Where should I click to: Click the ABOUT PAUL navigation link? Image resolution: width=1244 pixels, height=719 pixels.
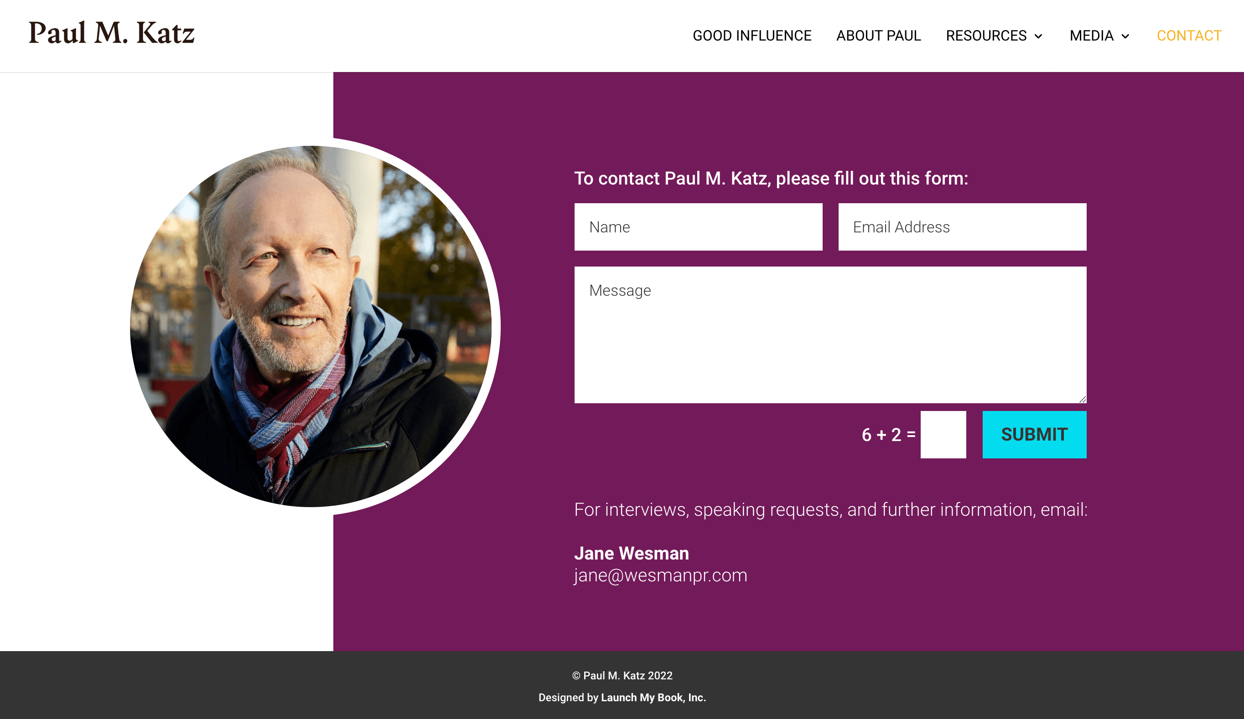877,35
